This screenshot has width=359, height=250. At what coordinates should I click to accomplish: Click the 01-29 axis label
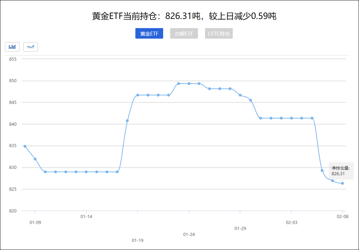pyautogui.click(x=240, y=228)
